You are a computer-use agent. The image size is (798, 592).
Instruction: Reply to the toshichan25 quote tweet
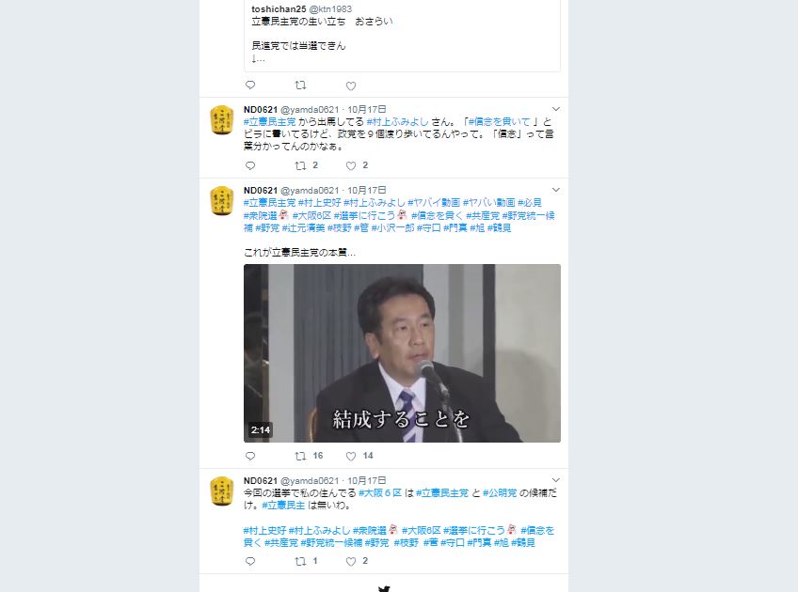point(250,85)
